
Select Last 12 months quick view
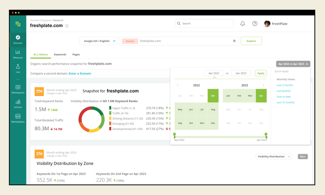click(286, 102)
